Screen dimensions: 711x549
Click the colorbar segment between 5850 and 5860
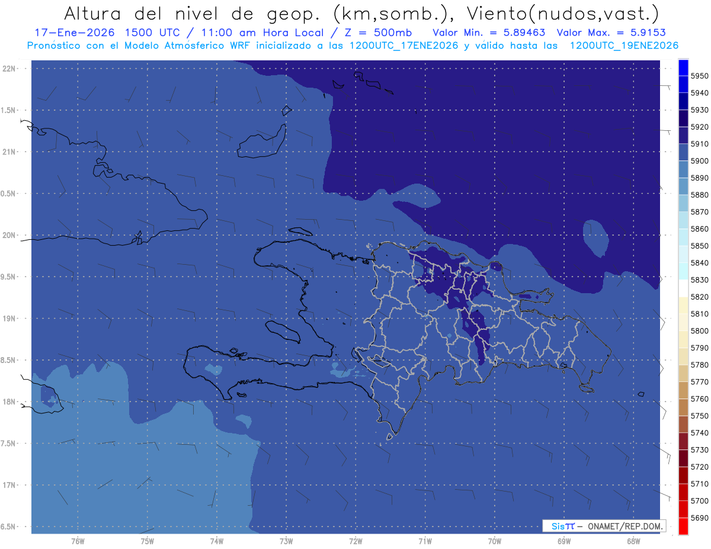(x=683, y=237)
